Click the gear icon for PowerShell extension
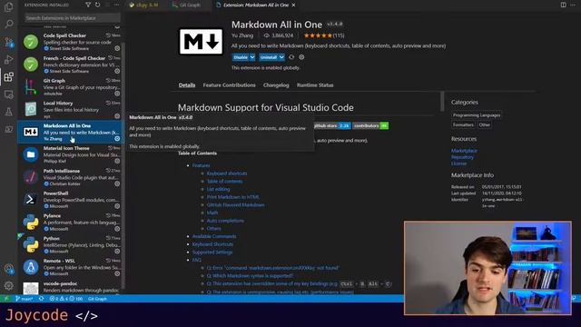 117,206
